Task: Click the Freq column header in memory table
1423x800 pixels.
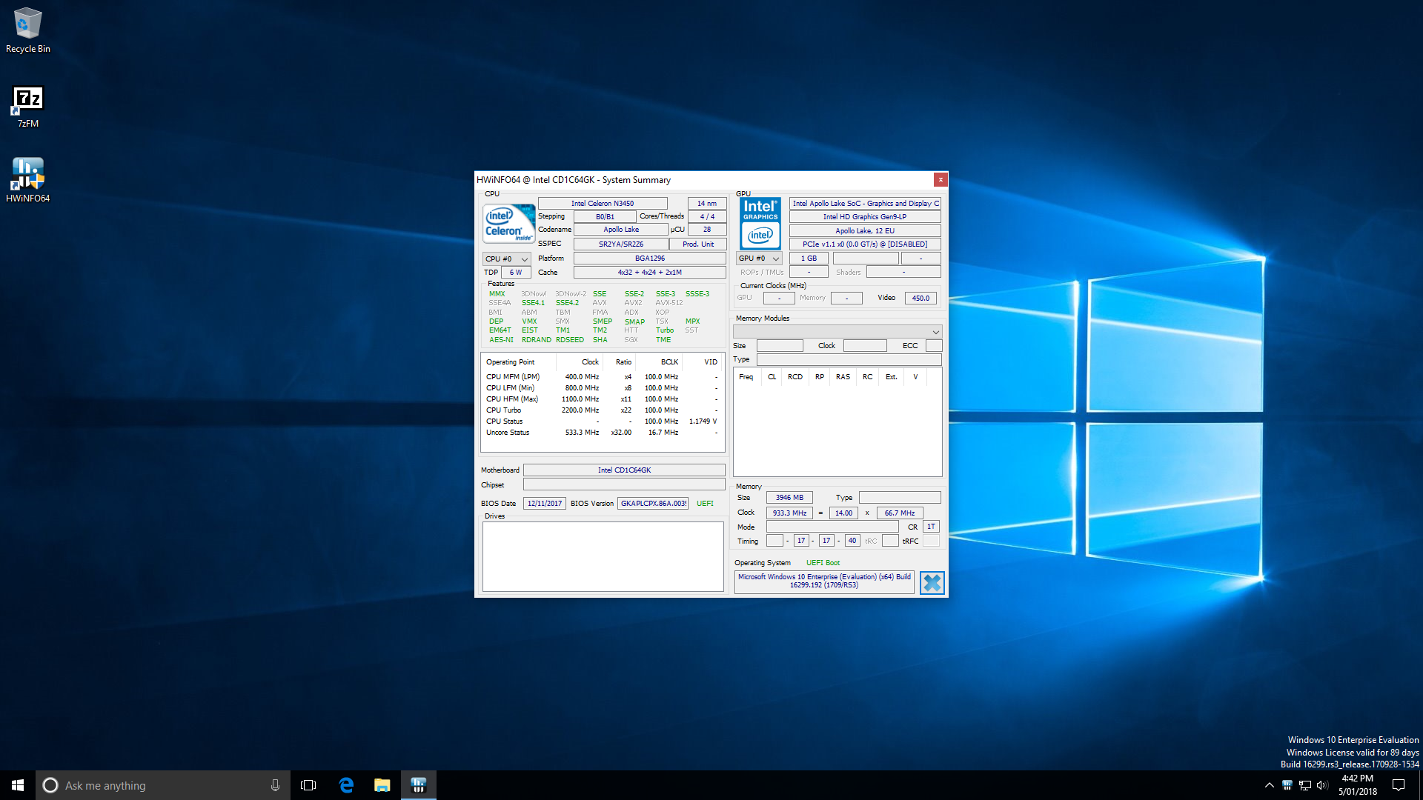Action: click(746, 377)
